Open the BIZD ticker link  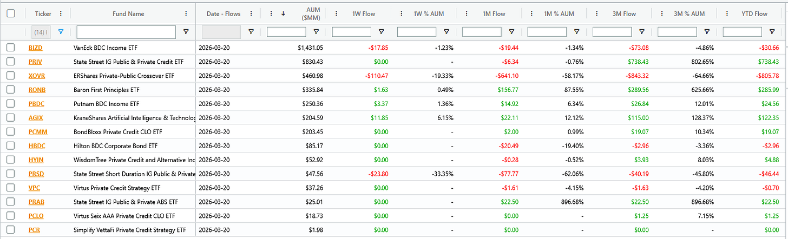coord(35,48)
